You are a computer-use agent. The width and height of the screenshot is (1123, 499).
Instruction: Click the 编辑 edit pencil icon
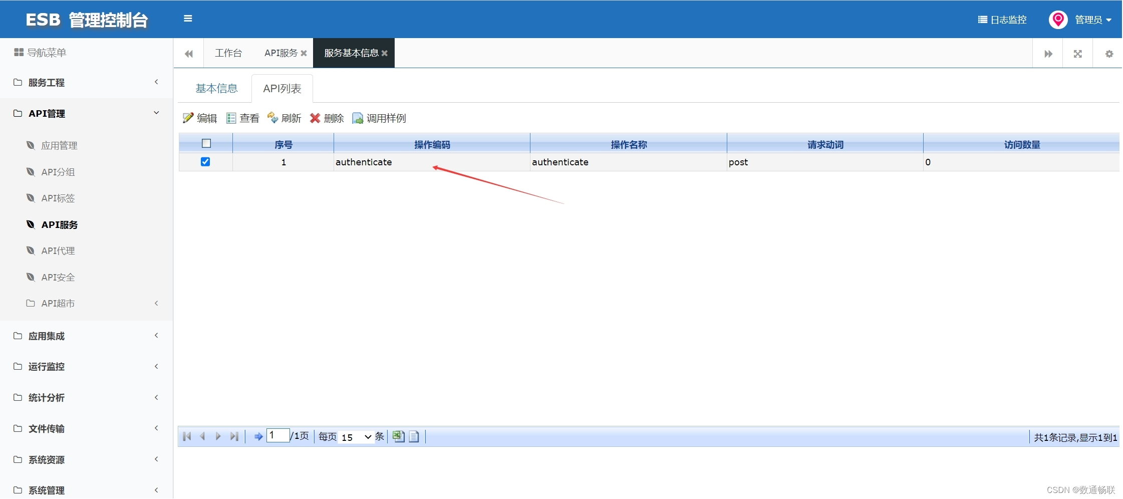[188, 118]
